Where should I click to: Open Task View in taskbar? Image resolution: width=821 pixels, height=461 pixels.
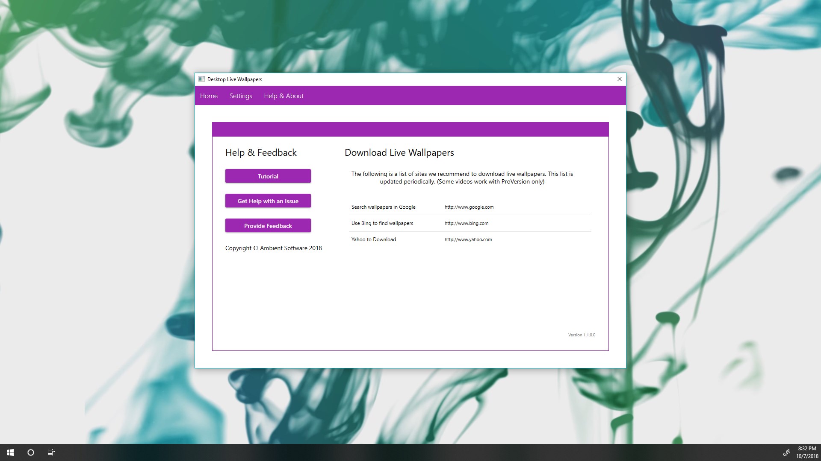click(51, 452)
